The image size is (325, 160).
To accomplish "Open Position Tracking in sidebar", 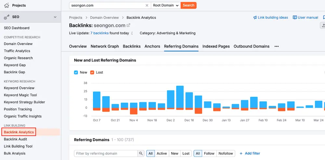I will tap(18, 109).
